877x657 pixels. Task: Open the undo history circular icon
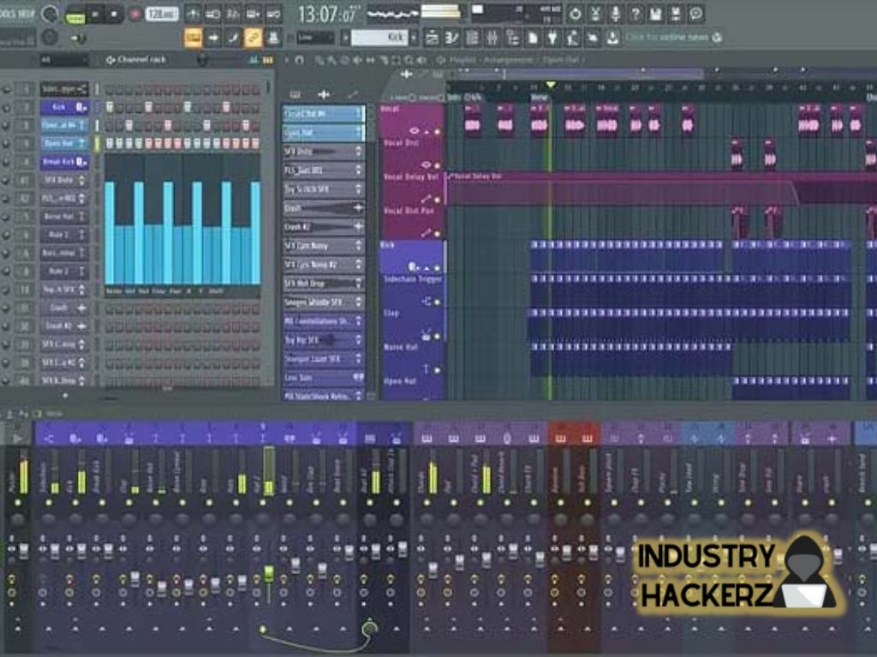[575, 14]
